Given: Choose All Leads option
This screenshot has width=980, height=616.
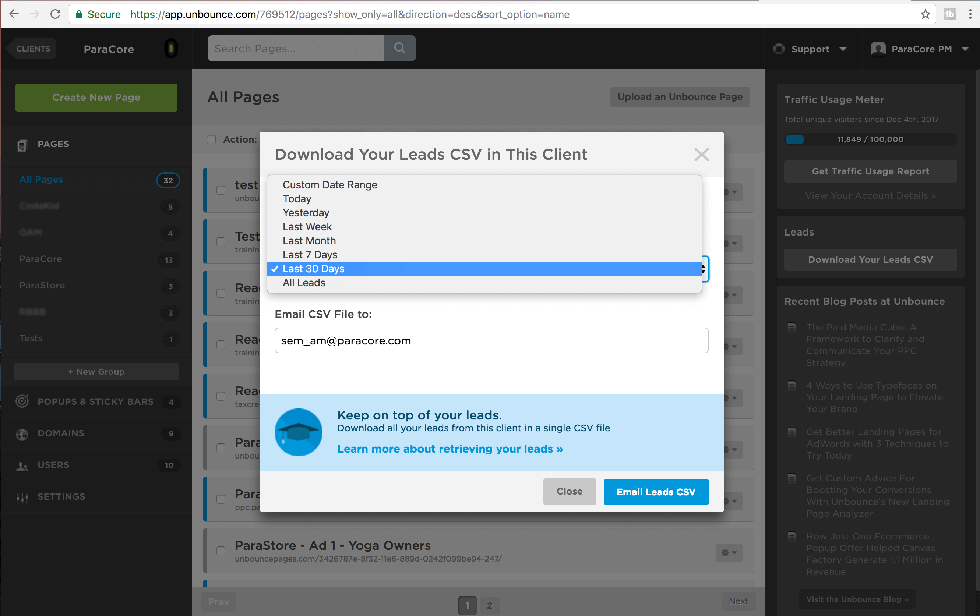Looking at the screenshot, I should point(484,283).
